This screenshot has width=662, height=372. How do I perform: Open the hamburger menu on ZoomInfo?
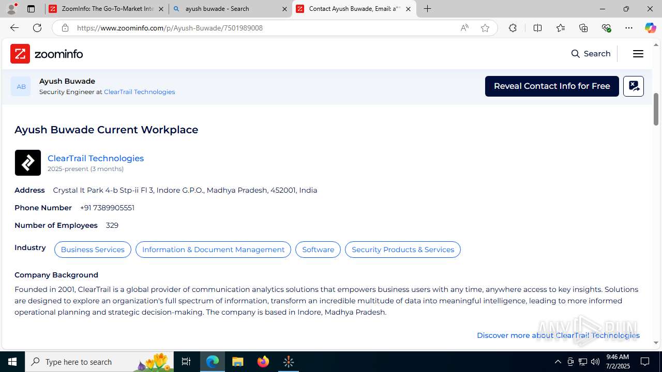[x=638, y=54]
